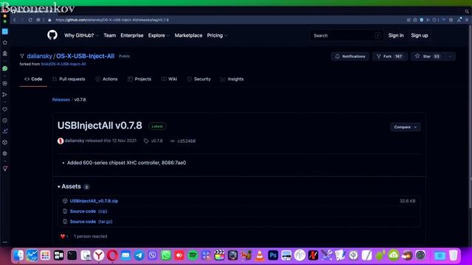Open the sidebar settings gear icon
This screenshot has height=265, width=472.
point(5,154)
